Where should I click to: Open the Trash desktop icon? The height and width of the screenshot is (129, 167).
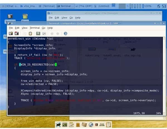tap(25, 16)
